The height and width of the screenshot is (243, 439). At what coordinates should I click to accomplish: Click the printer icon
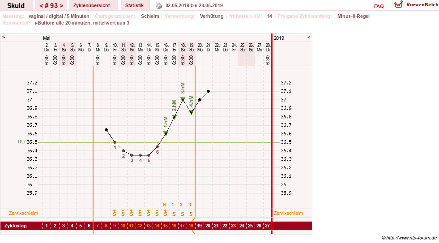[x=159, y=5]
